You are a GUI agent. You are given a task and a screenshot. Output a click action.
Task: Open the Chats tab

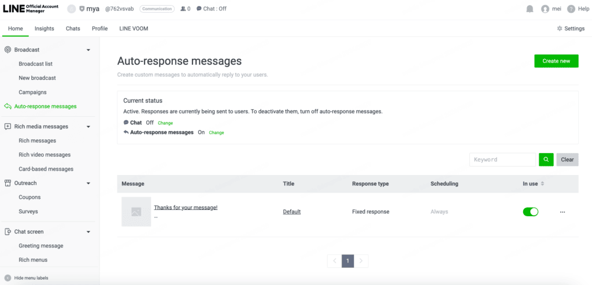(x=73, y=28)
